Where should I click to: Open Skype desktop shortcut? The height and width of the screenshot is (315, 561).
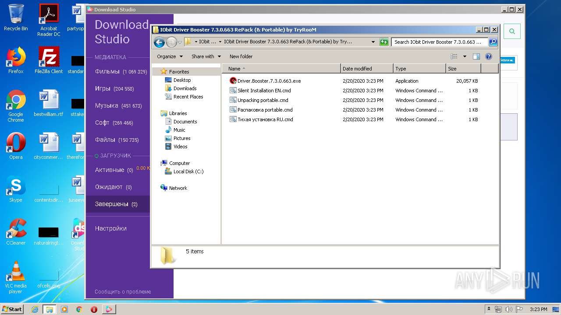(16, 189)
